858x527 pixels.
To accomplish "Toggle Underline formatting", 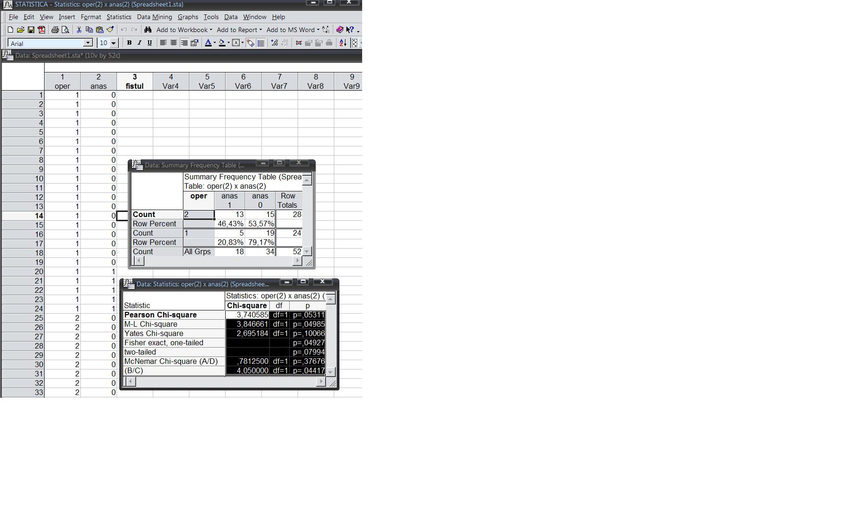I will (149, 43).
